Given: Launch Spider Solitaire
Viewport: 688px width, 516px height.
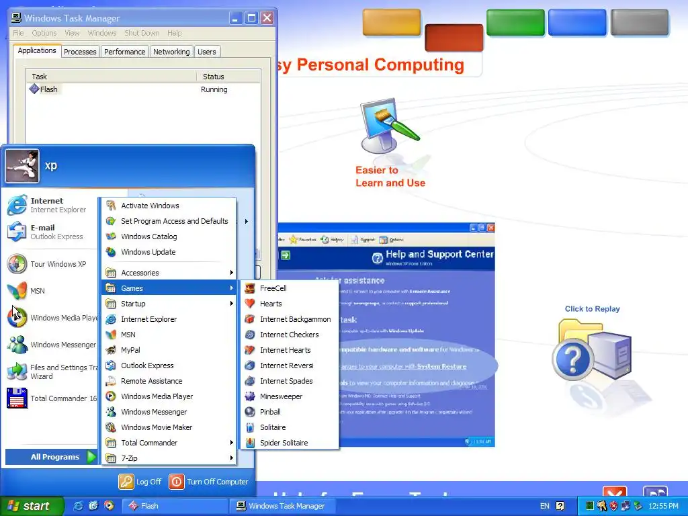Looking at the screenshot, I should click(290, 443).
